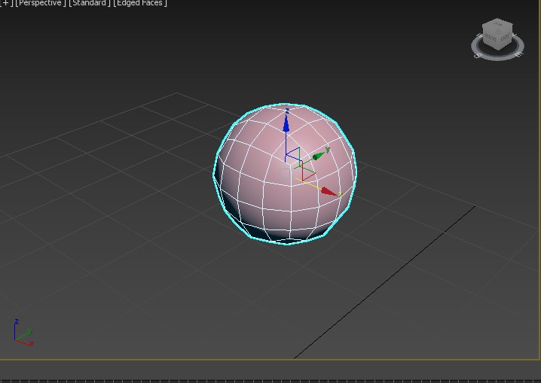Click the Front face of the ViewCube
This screenshot has width=541, height=383.
click(x=491, y=38)
